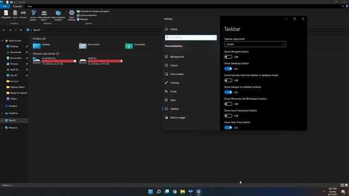This screenshot has height=196, width=349.
Task: Toggle Show Widgets button switch
Action: tap(228, 57)
